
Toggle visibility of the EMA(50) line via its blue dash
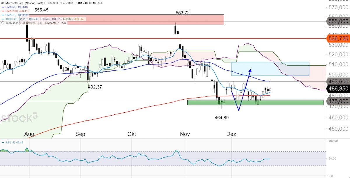coord(3,7)
